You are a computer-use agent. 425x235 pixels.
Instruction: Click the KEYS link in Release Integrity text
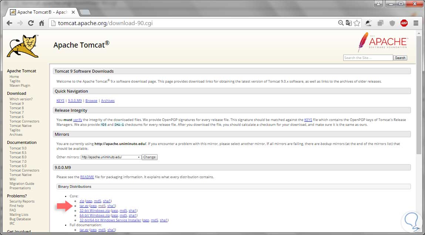click(308, 120)
